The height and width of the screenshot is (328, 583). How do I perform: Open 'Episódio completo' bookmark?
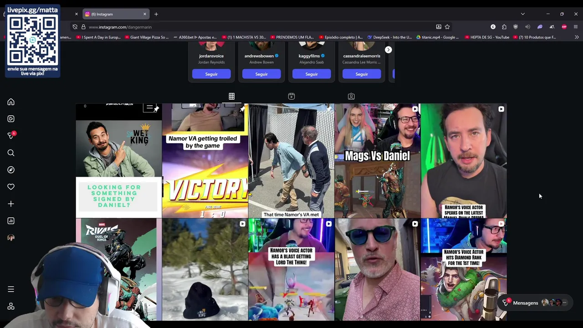pyautogui.click(x=341, y=37)
